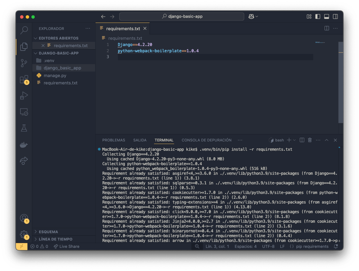Open manage.py from the explorer
Image resolution: width=359 pixels, height=271 pixels.
64,76
